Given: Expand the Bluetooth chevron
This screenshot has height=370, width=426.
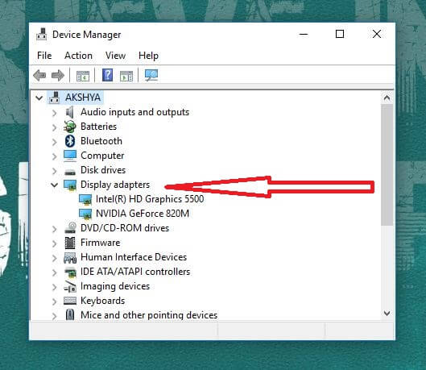Looking at the screenshot, I should (x=55, y=142).
